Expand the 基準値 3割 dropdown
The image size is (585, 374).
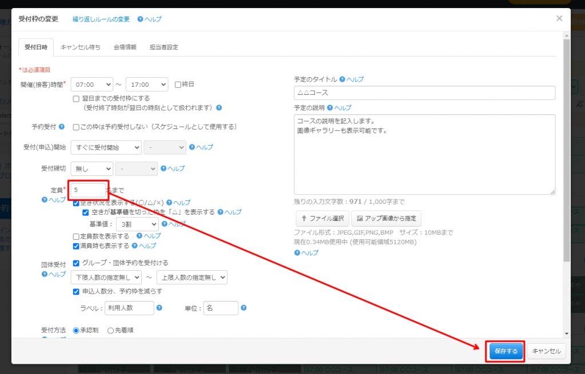137,224
